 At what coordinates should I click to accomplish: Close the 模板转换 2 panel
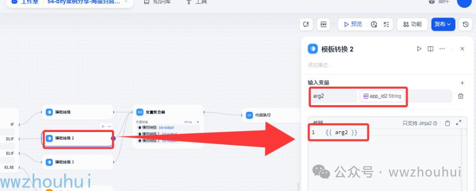tap(462, 49)
